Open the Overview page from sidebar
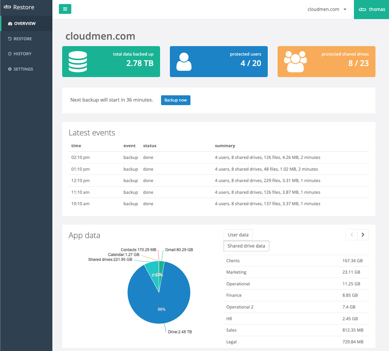Screen dimensions: 389x351 (25, 24)
